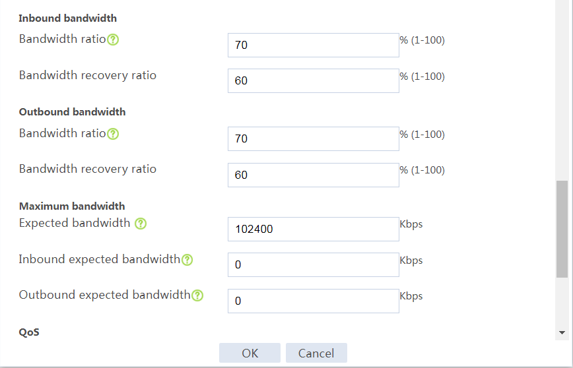Focus the Outbound Bandwidth ratio input

tap(313, 138)
